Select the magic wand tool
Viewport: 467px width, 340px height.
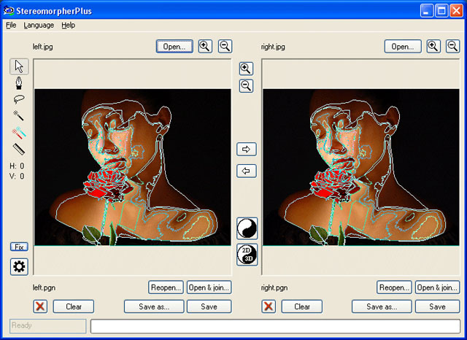[19, 117]
